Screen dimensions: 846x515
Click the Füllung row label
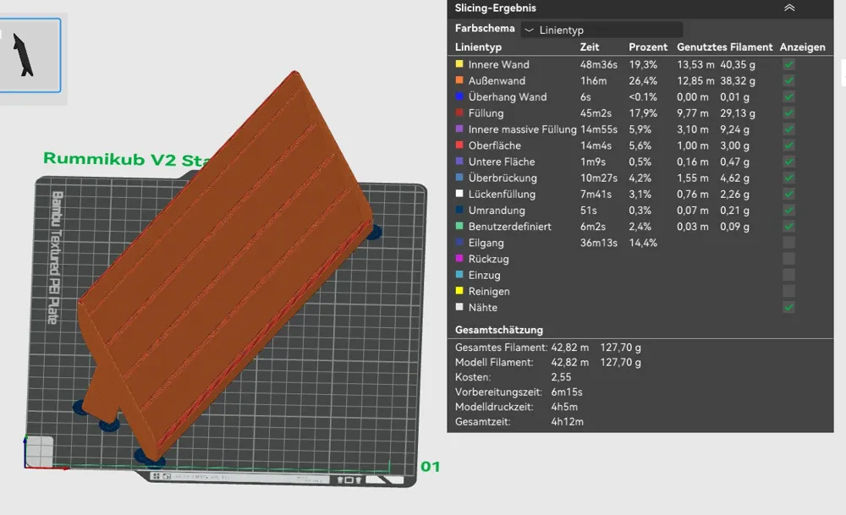pos(486,112)
